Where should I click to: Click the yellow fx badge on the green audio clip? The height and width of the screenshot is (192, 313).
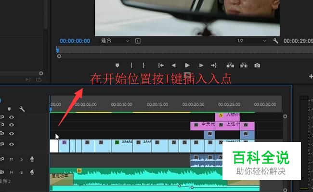point(79,171)
